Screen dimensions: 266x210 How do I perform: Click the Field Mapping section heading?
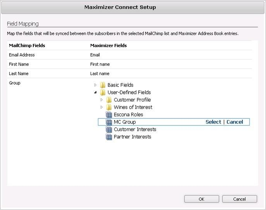coord(23,24)
